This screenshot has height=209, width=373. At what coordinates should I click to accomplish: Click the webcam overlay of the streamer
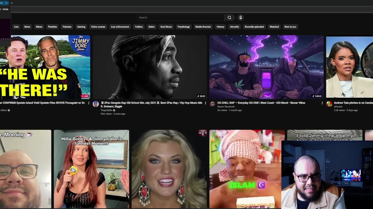coord(327,175)
